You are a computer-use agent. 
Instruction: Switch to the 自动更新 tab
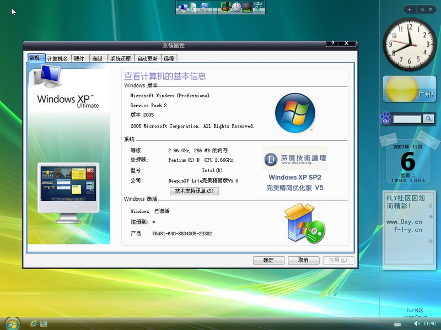coord(148,58)
